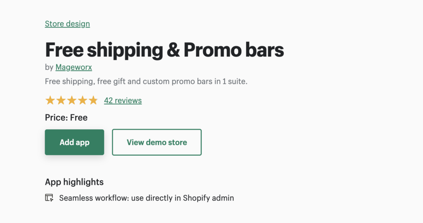Click the word 'by' before Mageworx
Viewport: 423px width, 223px height.
(x=49, y=67)
